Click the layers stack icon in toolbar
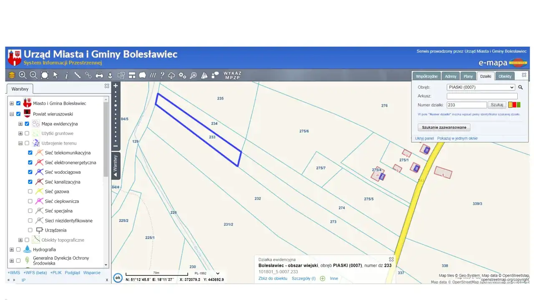This screenshot has height=300, width=534. pos(12,75)
